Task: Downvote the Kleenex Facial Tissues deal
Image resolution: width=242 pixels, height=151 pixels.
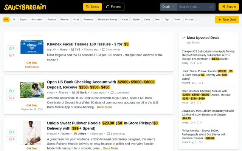Action: click(x=12, y=55)
